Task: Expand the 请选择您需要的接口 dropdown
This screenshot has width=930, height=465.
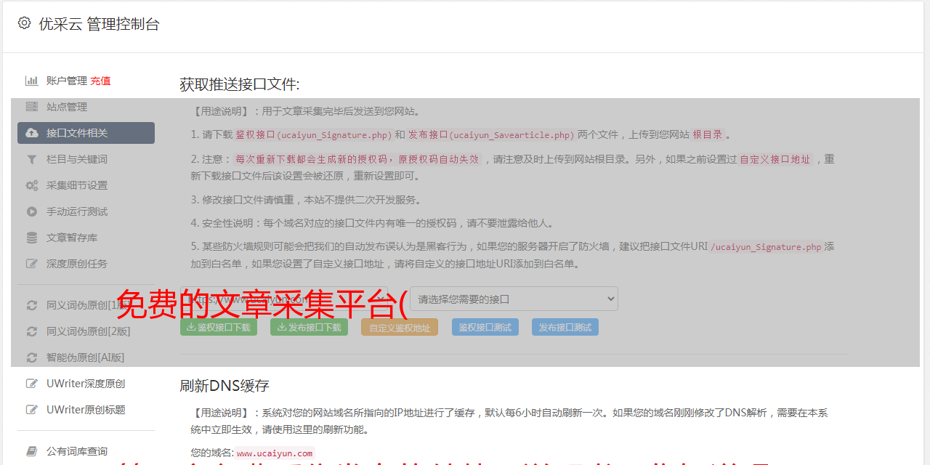Action: tap(514, 299)
